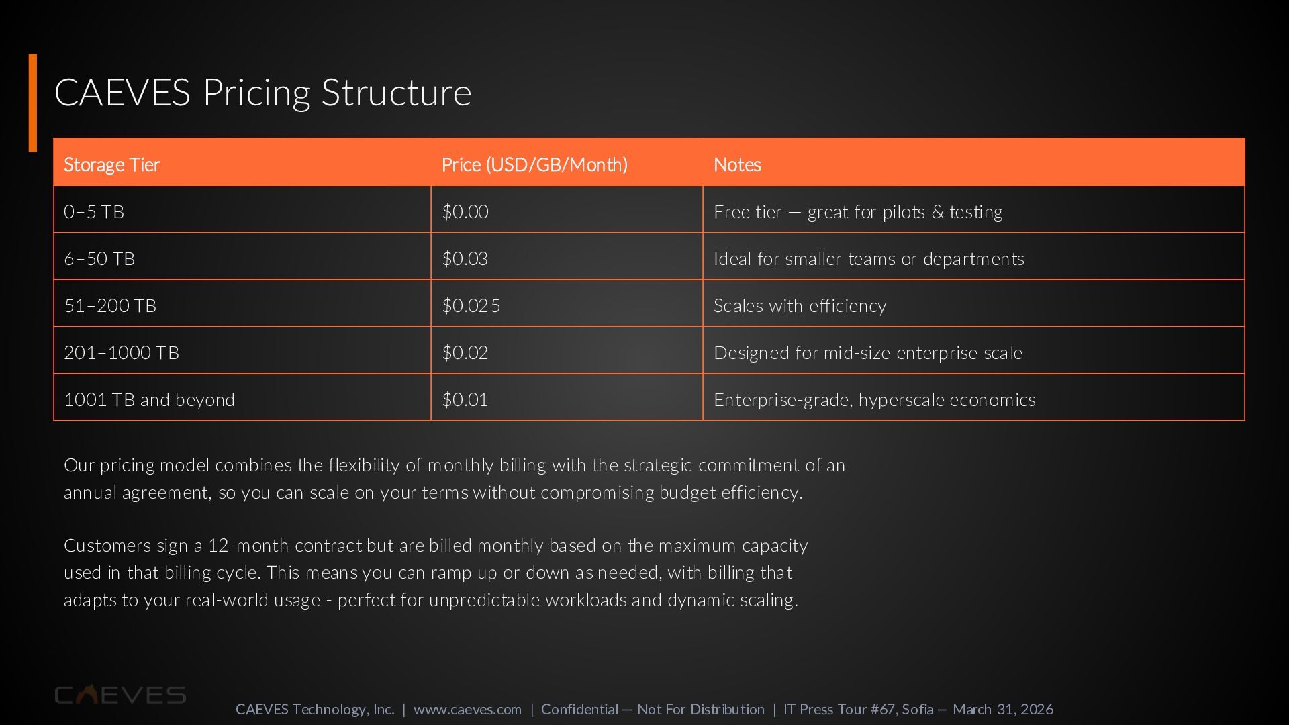Click the 201–1000 TB tier cell

click(x=122, y=352)
